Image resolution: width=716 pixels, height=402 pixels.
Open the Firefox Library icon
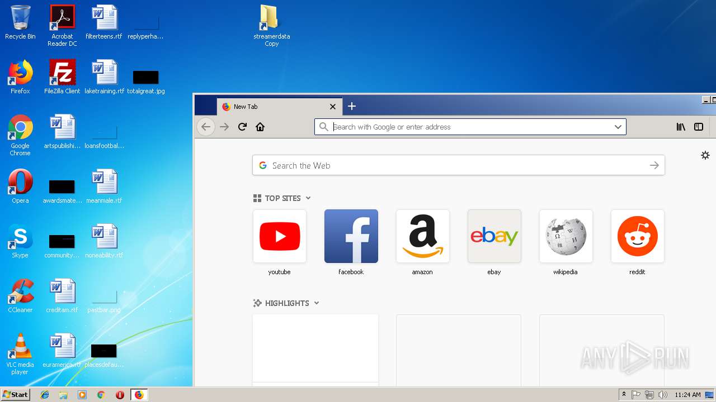click(x=681, y=127)
